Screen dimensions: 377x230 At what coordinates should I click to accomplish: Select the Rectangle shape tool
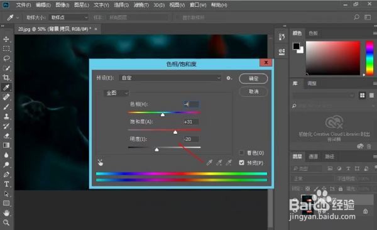pos(6,204)
